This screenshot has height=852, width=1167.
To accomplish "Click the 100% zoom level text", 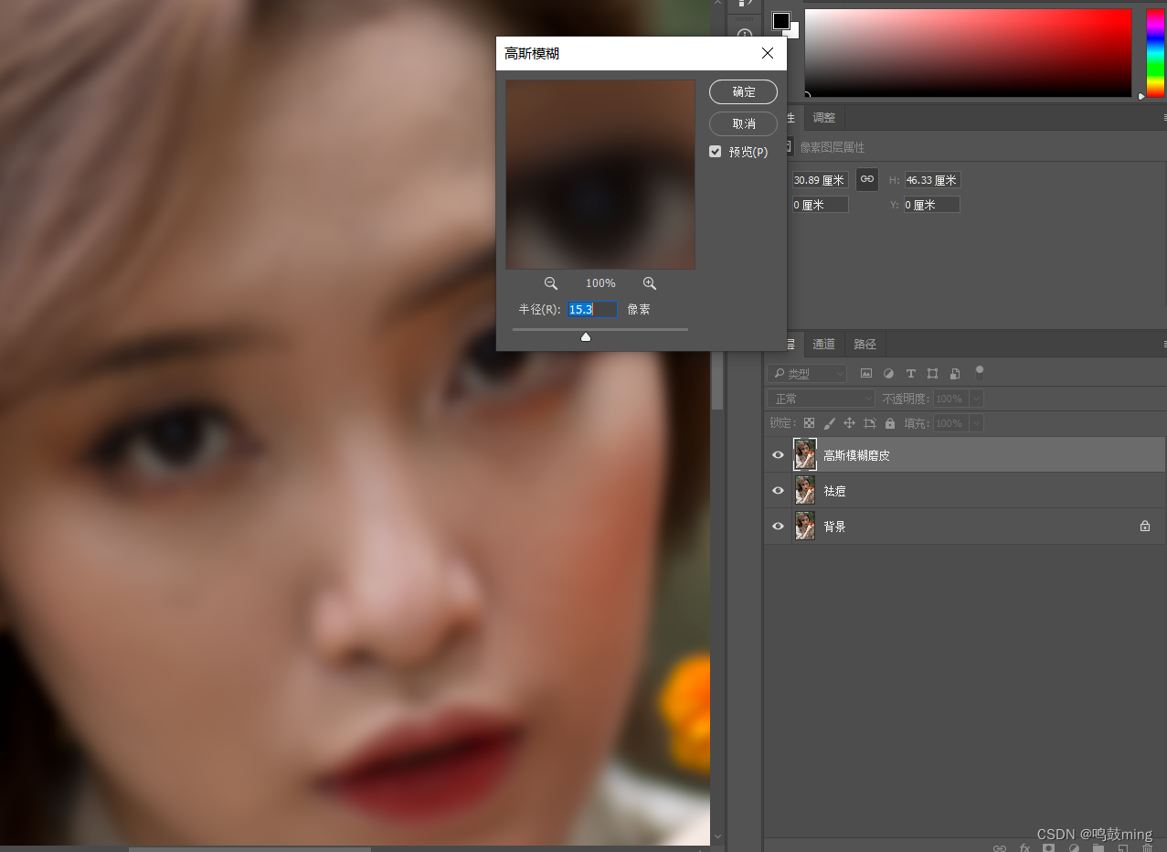I will [600, 283].
